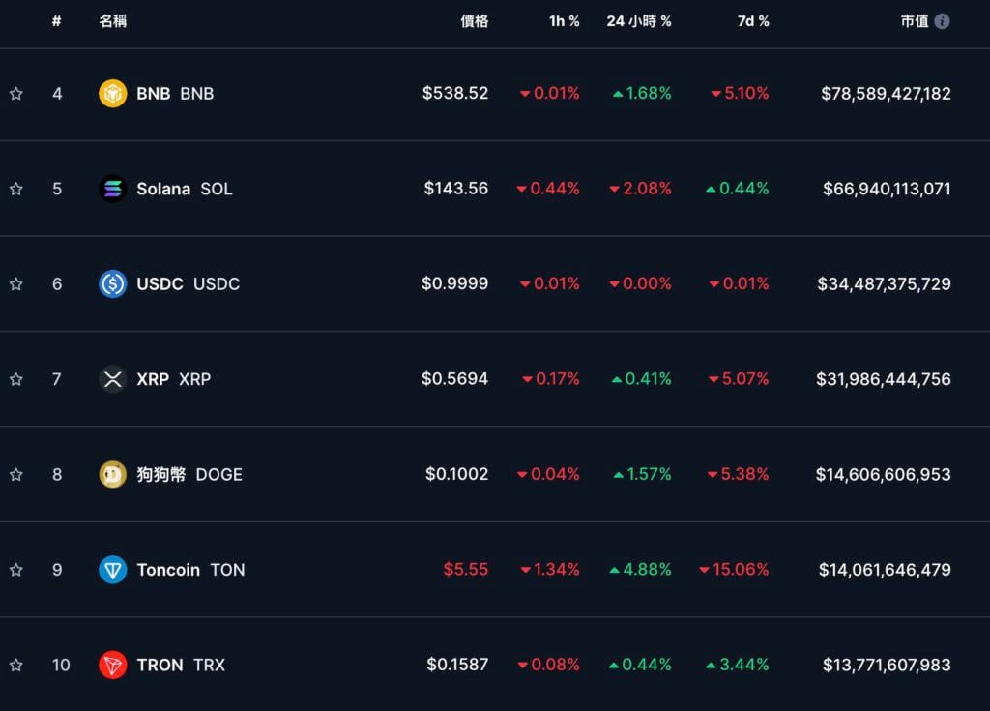Viewport: 990px width, 711px height.
Task: Click the 1h % column header
Action: coord(564,21)
